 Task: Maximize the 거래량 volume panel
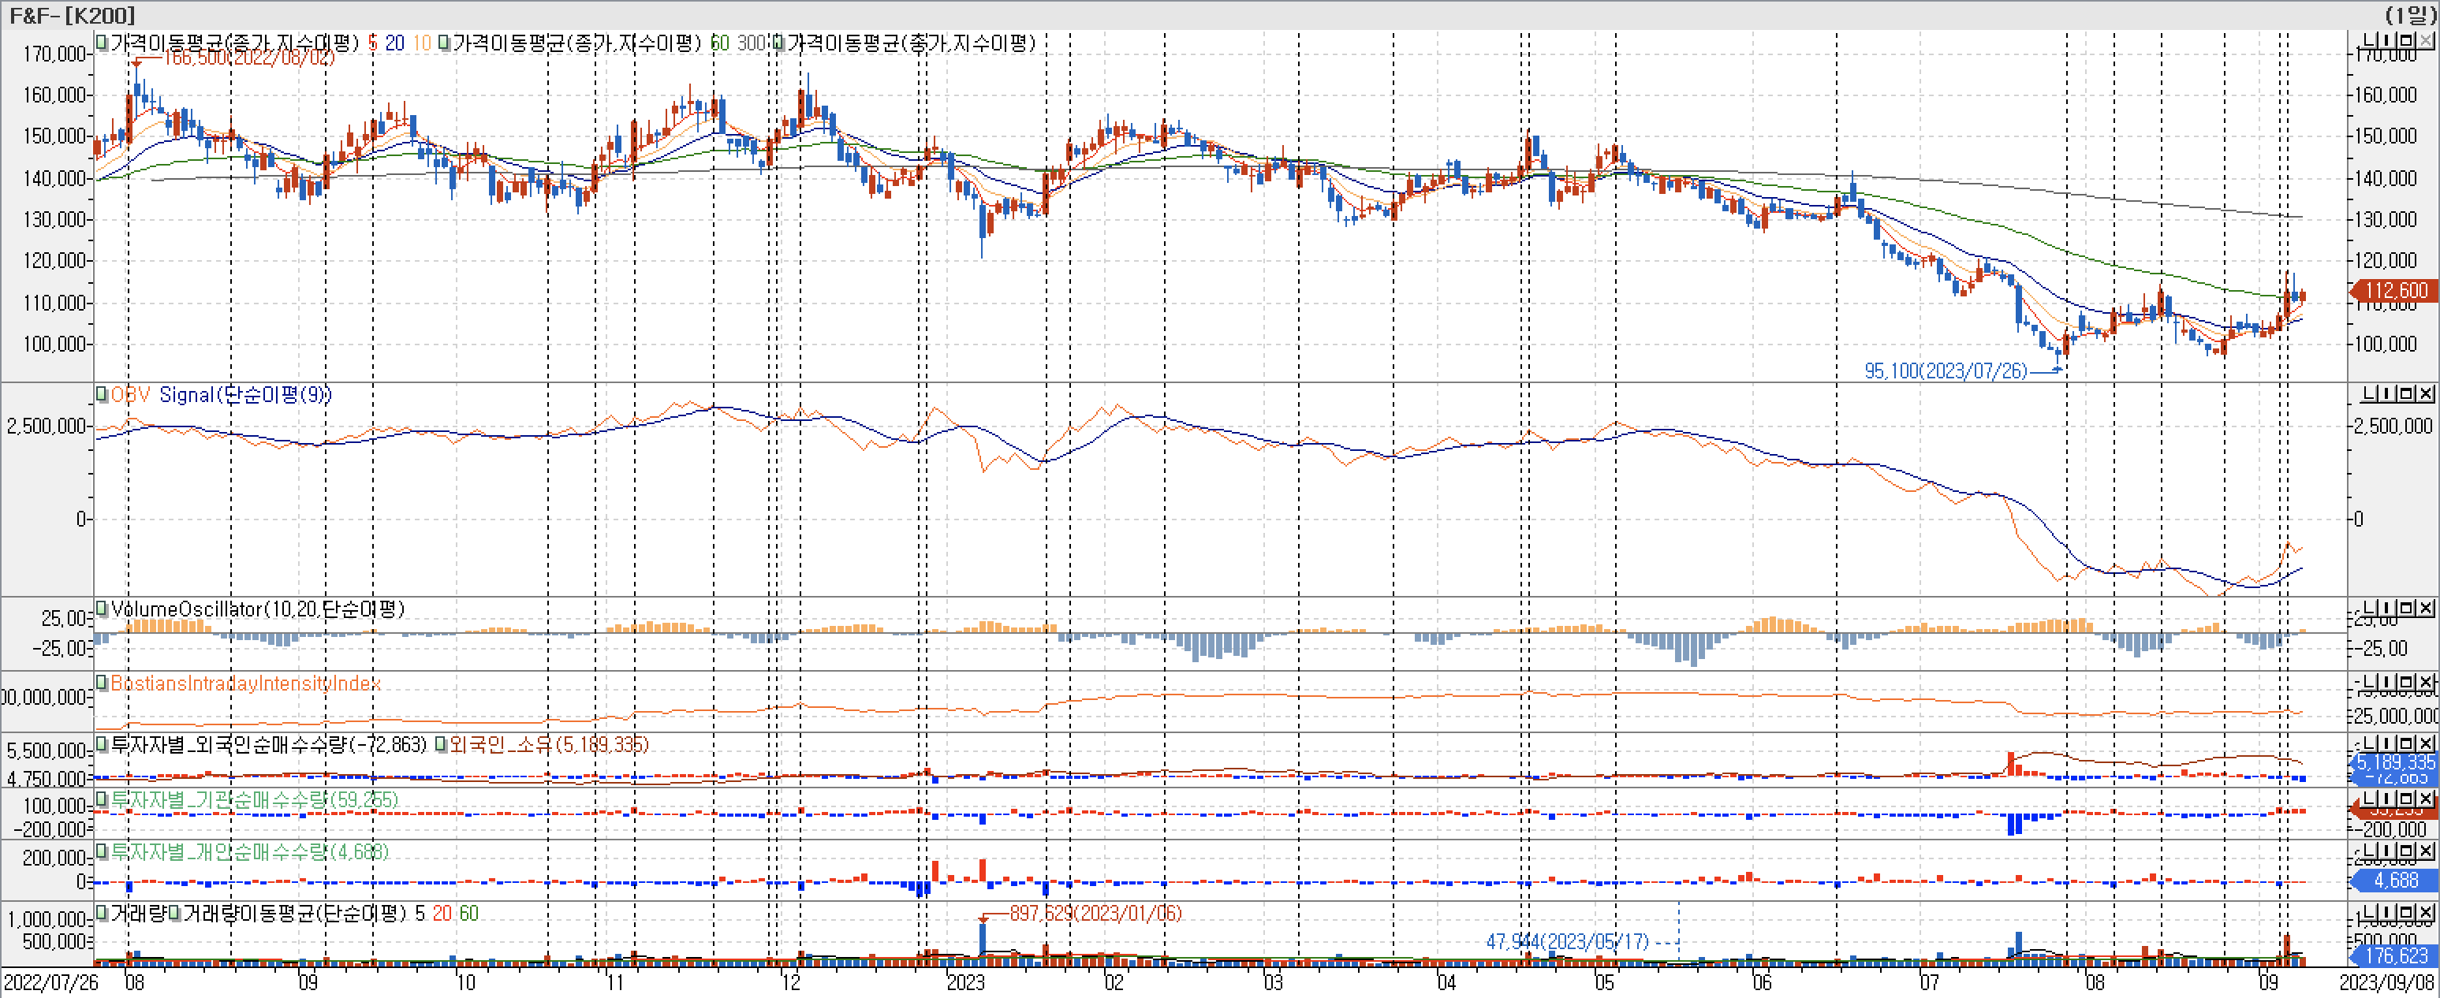pos(2407,912)
